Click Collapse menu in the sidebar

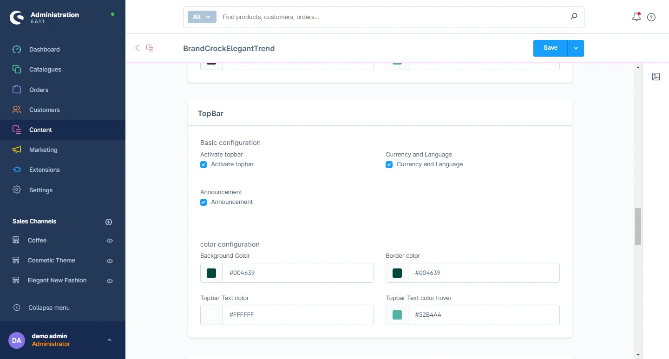[x=49, y=307]
